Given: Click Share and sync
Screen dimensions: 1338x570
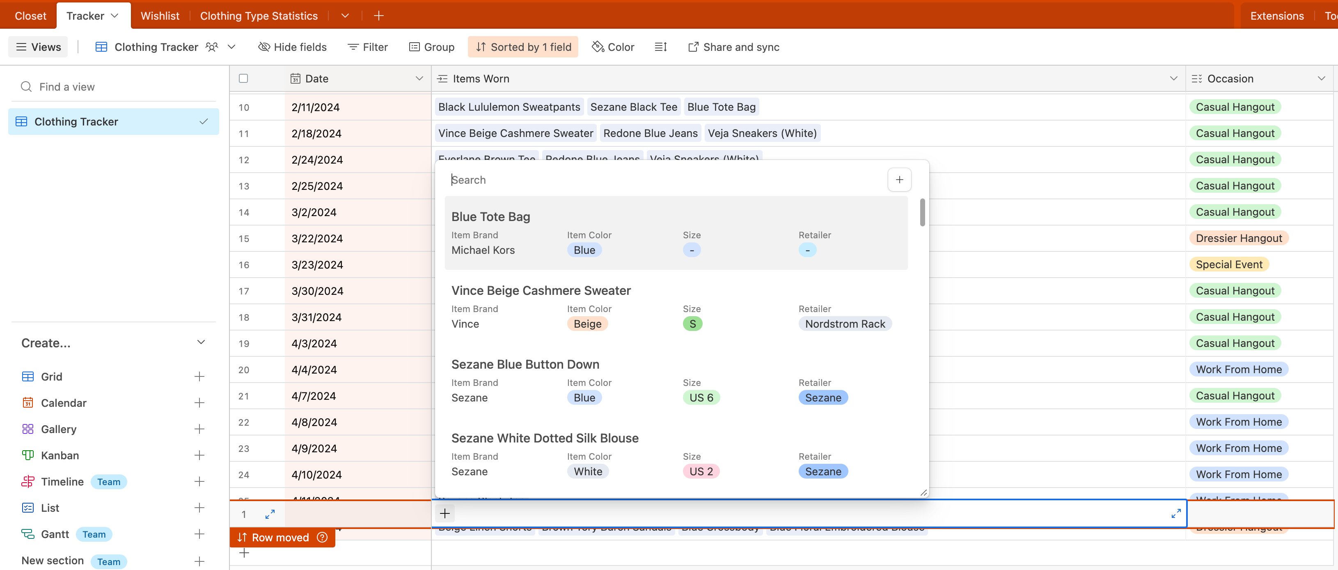Looking at the screenshot, I should click(733, 47).
